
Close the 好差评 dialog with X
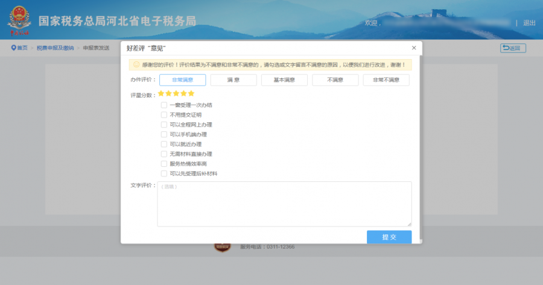coord(414,48)
